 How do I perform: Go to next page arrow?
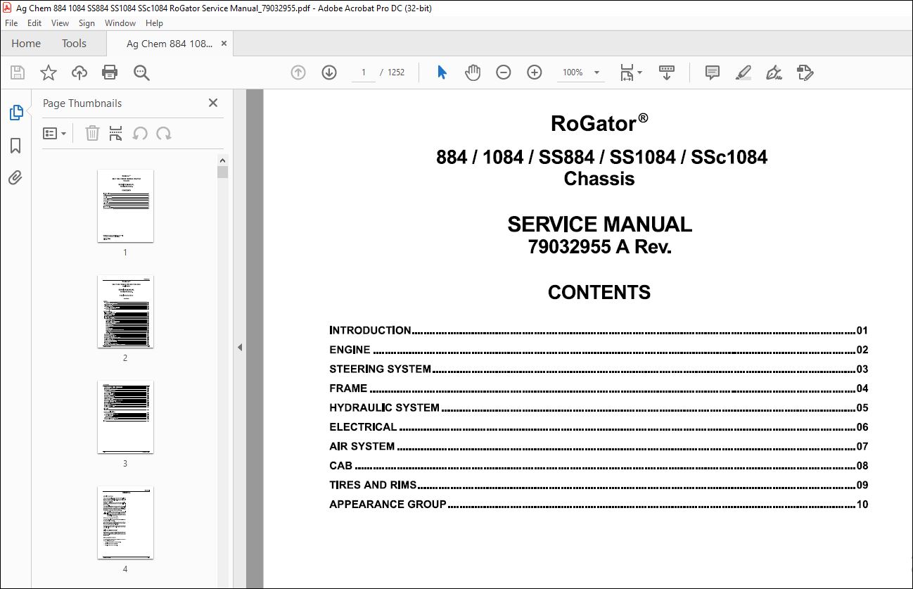[x=329, y=72]
